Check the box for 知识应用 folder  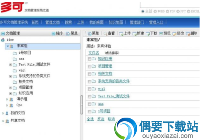pos(89,59)
